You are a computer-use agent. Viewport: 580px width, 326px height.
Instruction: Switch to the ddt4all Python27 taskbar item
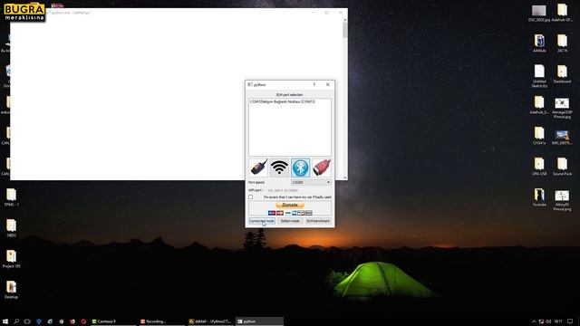tap(211, 321)
